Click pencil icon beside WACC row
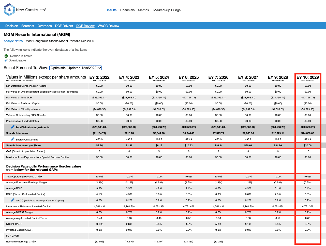The height and width of the screenshot is (246, 326). pyautogui.click(x=13, y=200)
